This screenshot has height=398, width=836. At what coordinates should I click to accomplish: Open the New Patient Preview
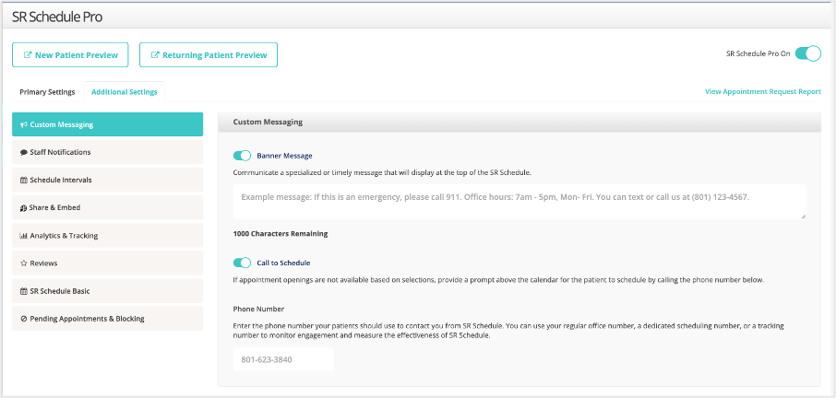[70, 55]
